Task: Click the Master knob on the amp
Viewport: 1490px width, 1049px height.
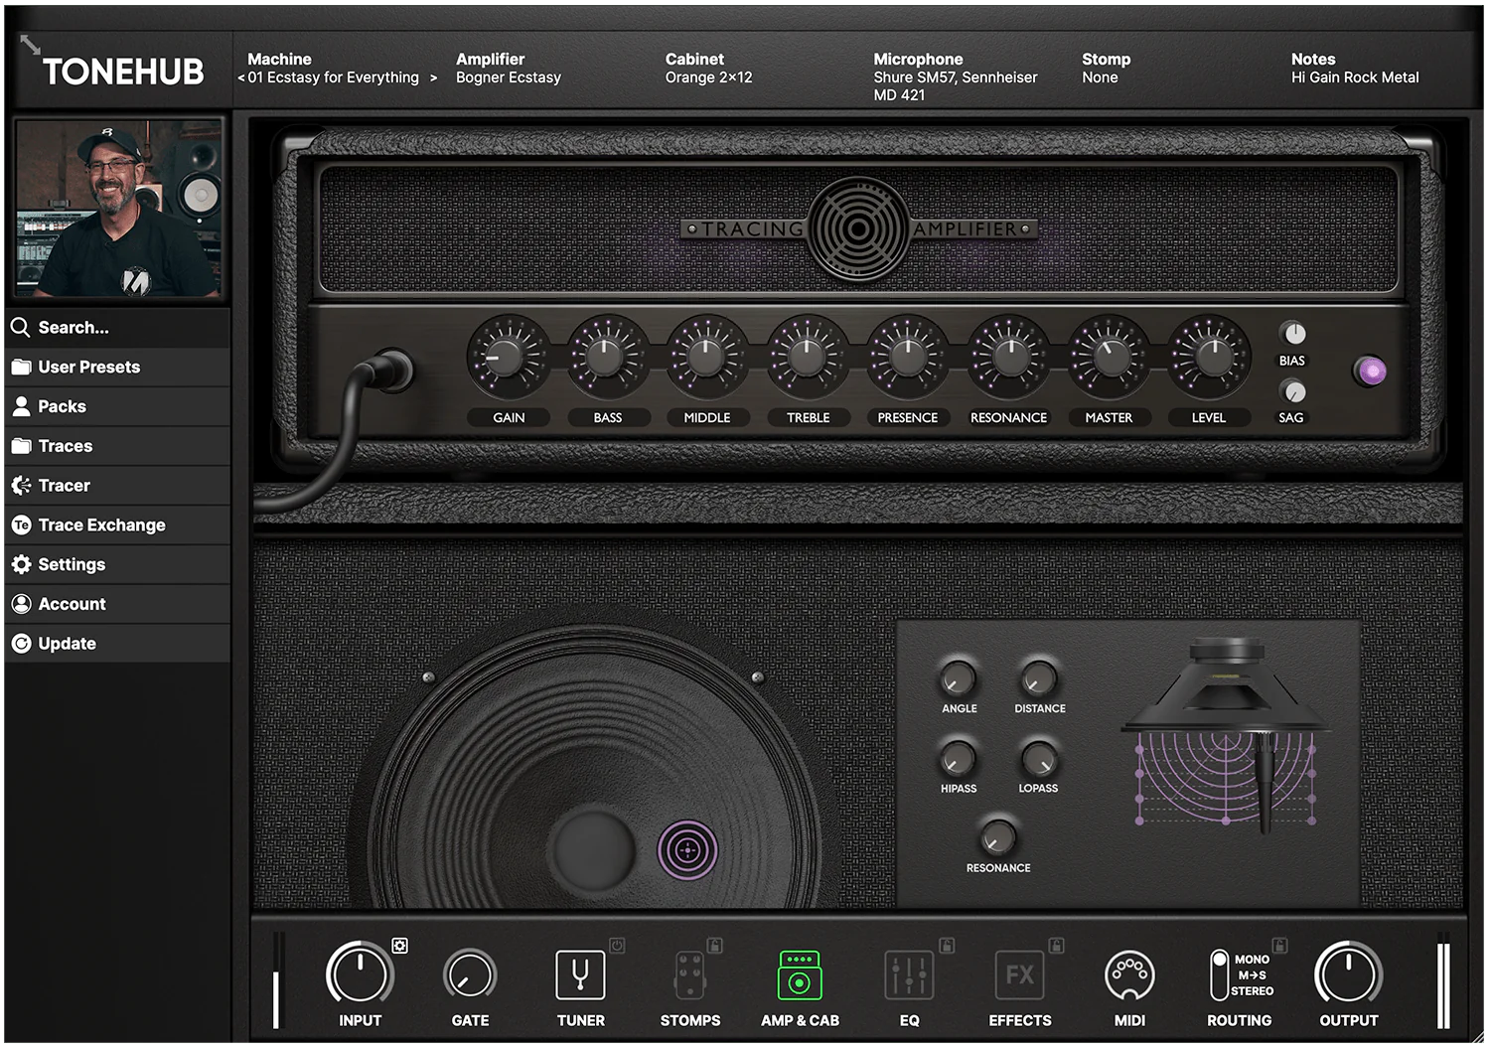Action: pos(1109,357)
